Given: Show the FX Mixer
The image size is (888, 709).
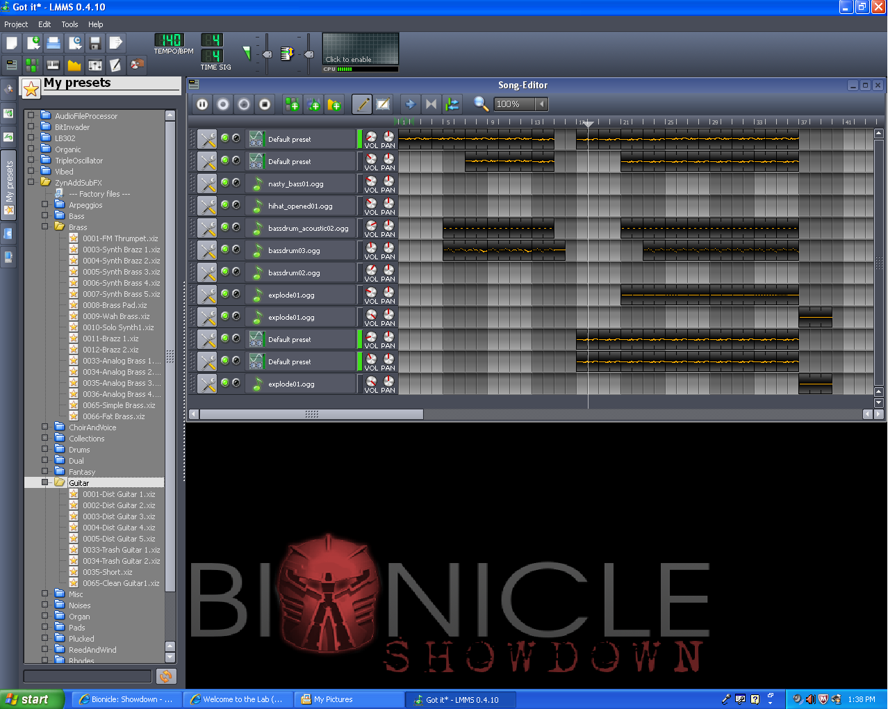Looking at the screenshot, I should coord(95,65).
